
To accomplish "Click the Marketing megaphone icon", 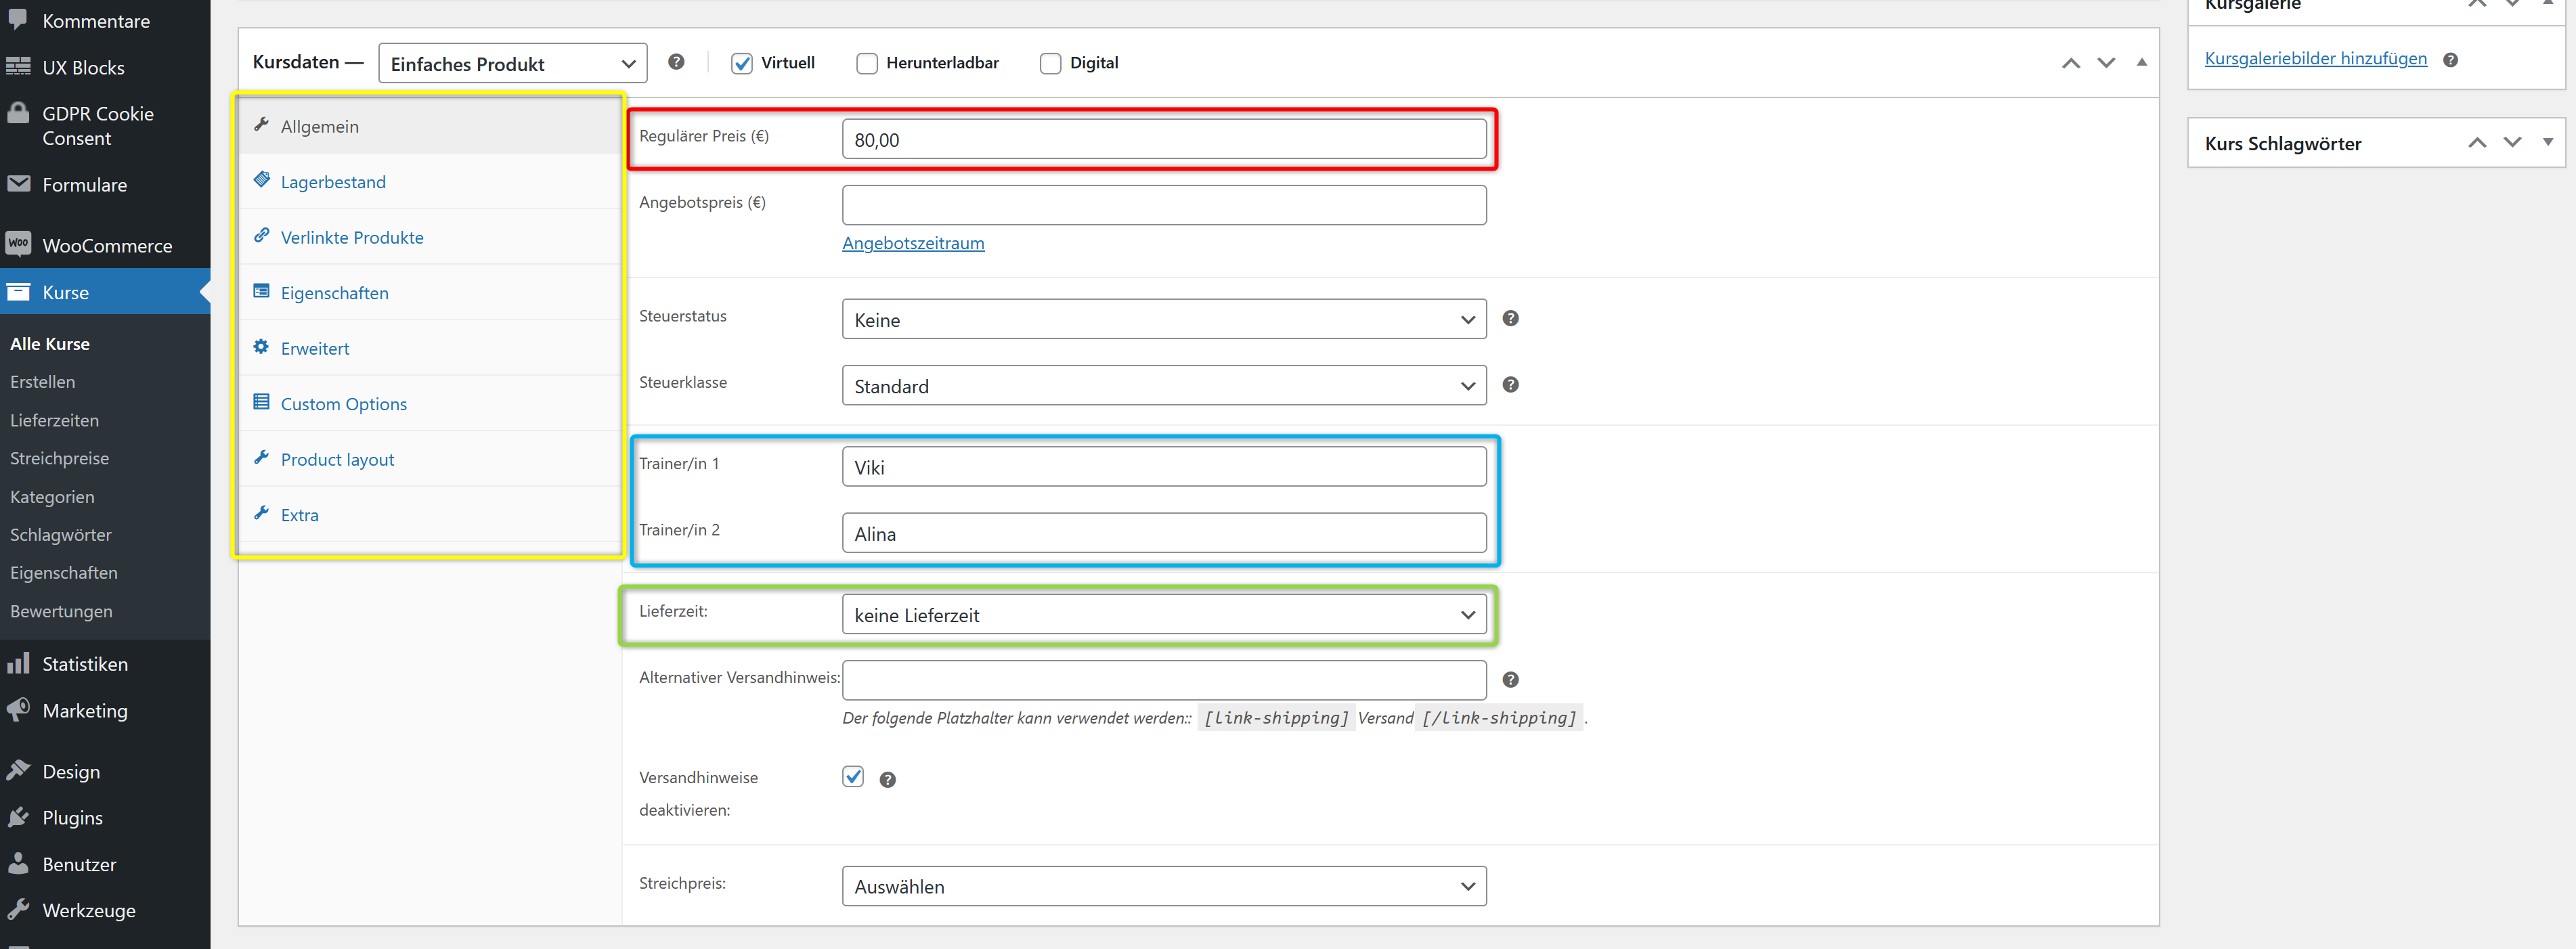I will click(x=18, y=710).
